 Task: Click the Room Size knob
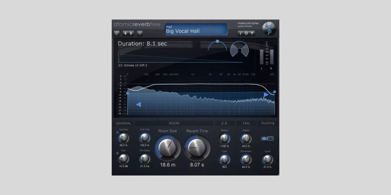click(x=168, y=147)
